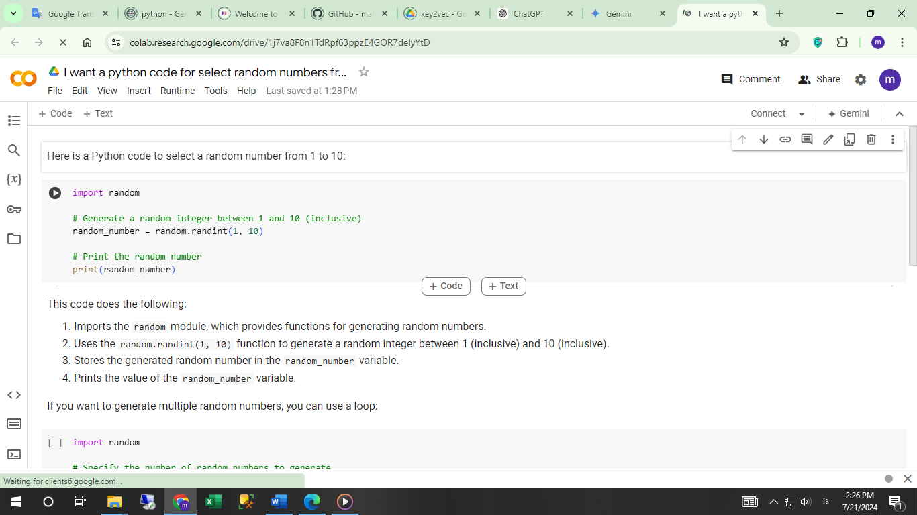Image resolution: width=917 pixels, height=515 pixels.
Task: Open the View menu
Action: [107, 91]
